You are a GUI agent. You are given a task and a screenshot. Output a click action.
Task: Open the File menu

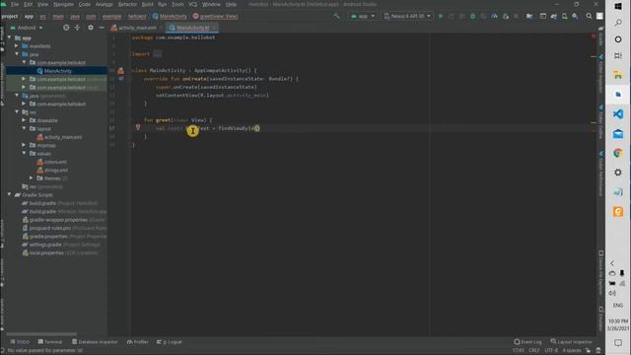(15, 4)
